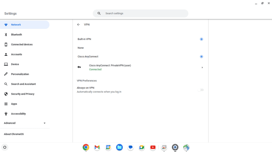The height and width of the screenshot is (152, 272).
Task: Click the Search settings input field
Action: (x=143, y=14)
